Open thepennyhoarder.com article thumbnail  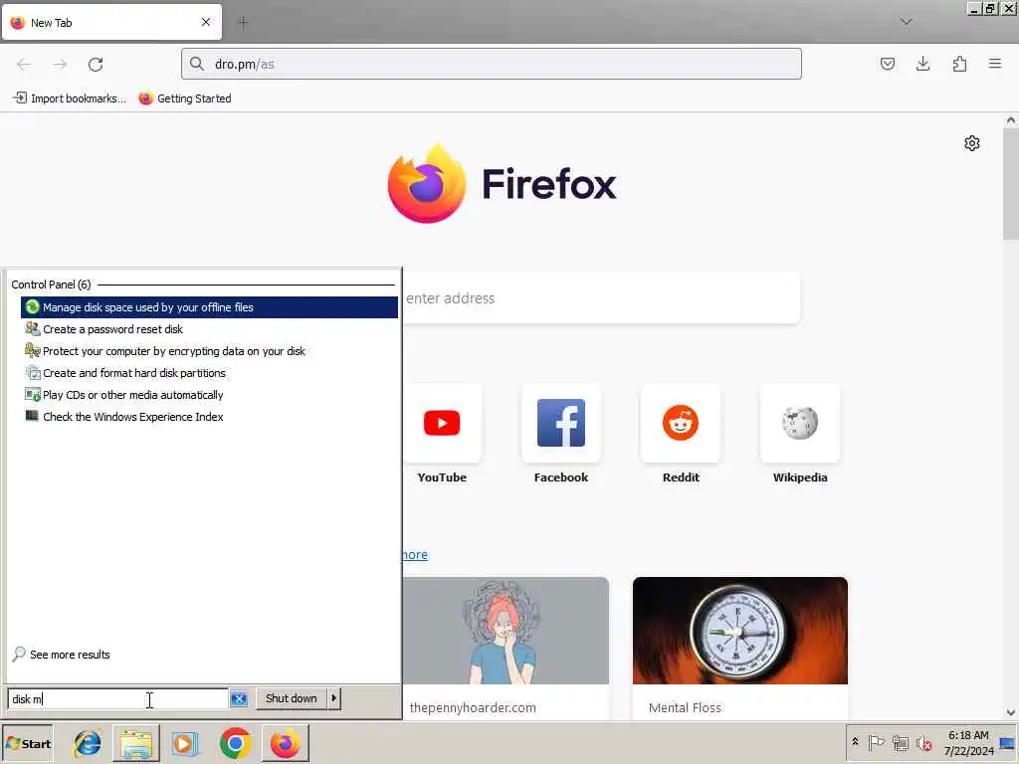click(x=506, y=630)
